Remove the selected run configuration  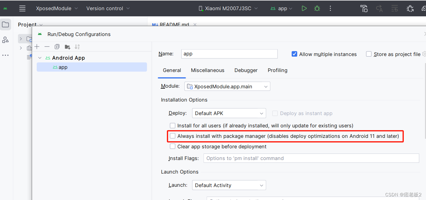pos(47,46)
